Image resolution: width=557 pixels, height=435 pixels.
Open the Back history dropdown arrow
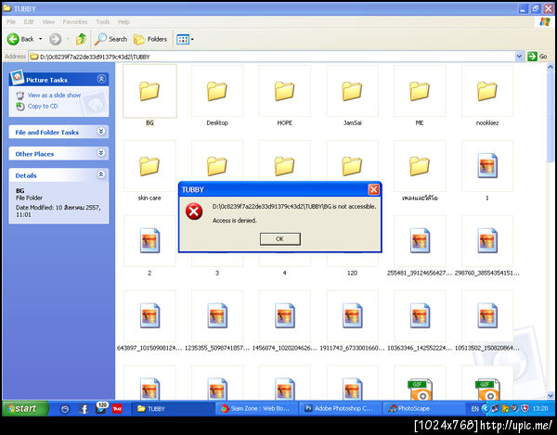[x=41, y=39]
